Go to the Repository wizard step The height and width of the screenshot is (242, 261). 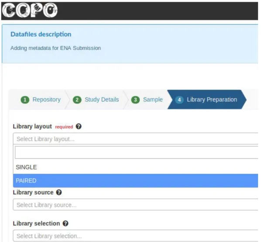click(x=47, y=99)
